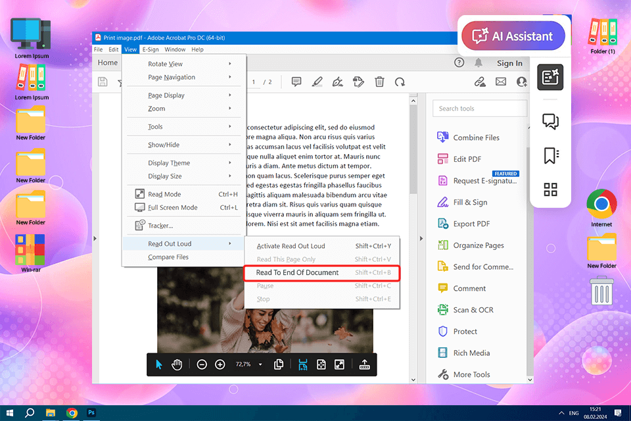631x421 pixels.
Task: Click the Rotate page icon in toolbar
Action: [x=400, y=82]
